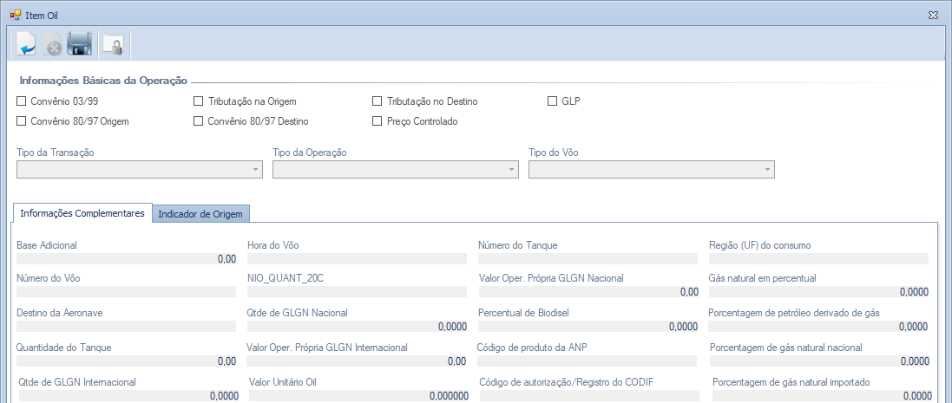The height and width of the screenshot is (403, 952).
Task: Enable Convênio 80/97 Destino option
Action: [199, 121]
